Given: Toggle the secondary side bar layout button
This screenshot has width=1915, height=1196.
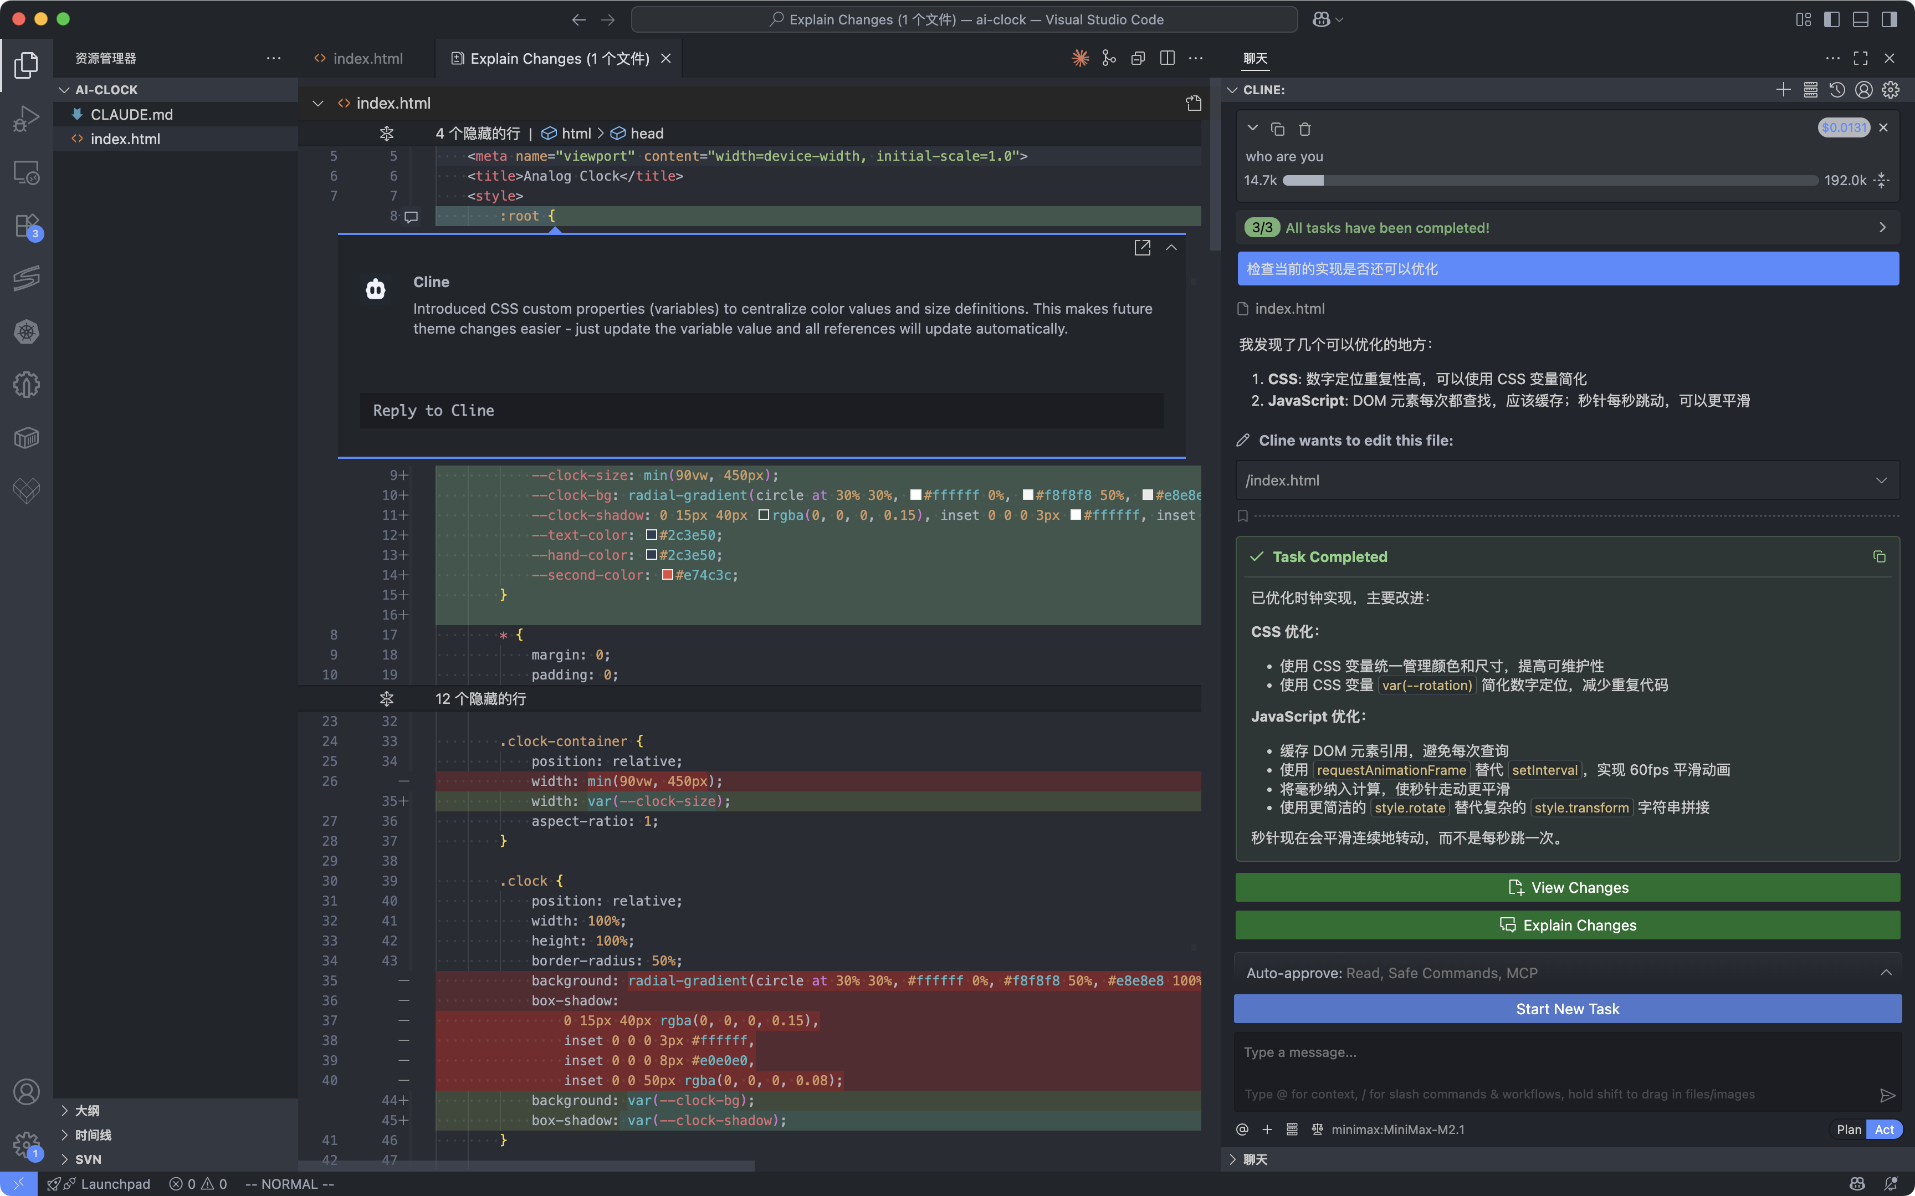Looking at the screenshot, I should 1889,19.
